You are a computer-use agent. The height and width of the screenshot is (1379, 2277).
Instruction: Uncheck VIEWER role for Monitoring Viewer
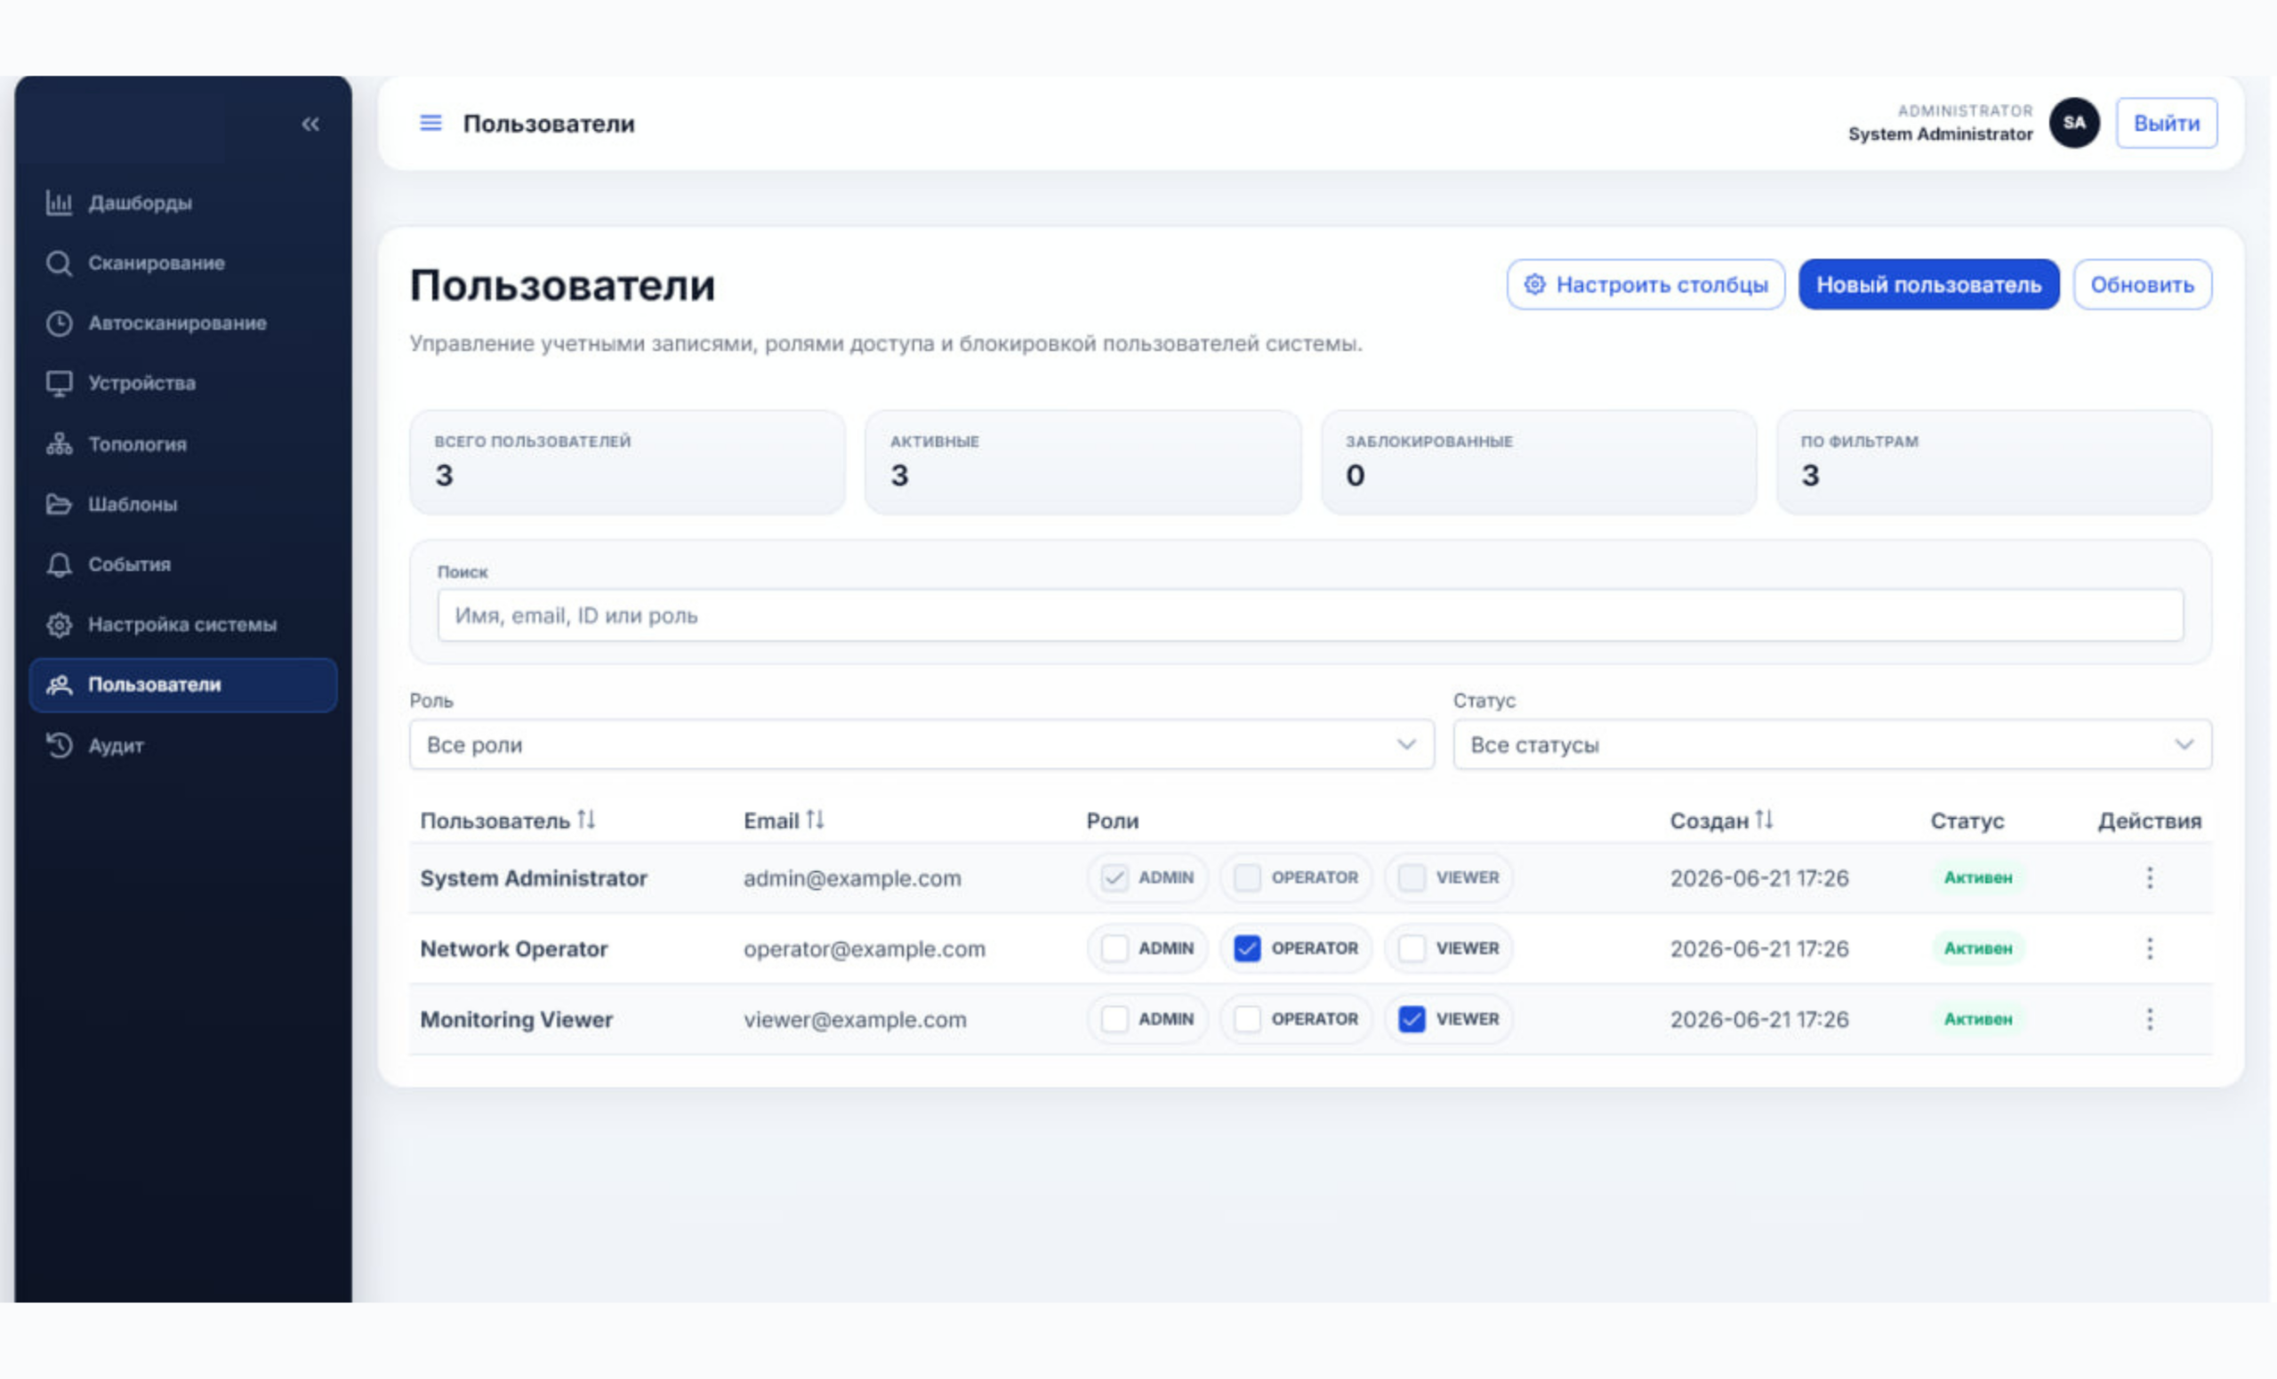[x=1412, y=1020]
